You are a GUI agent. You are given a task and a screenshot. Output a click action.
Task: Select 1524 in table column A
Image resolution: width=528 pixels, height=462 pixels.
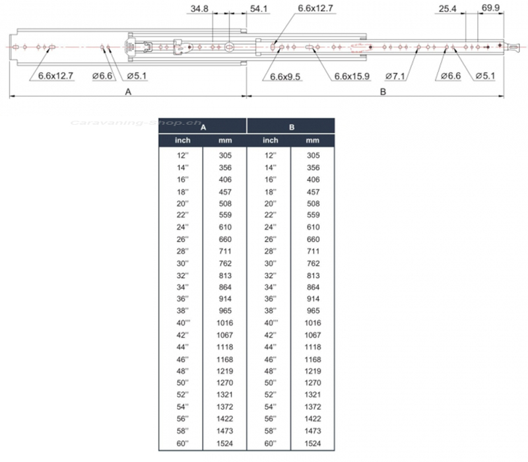(224, 444)
